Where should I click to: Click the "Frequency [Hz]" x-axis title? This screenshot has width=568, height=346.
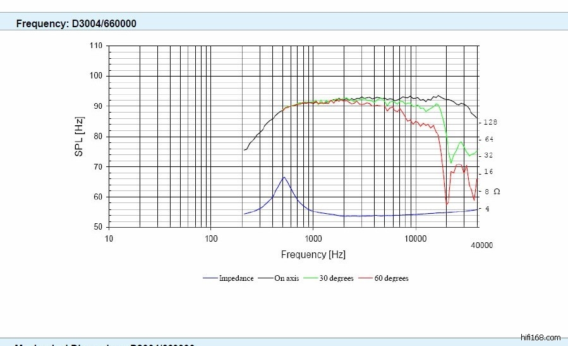(x=313, y=255)
